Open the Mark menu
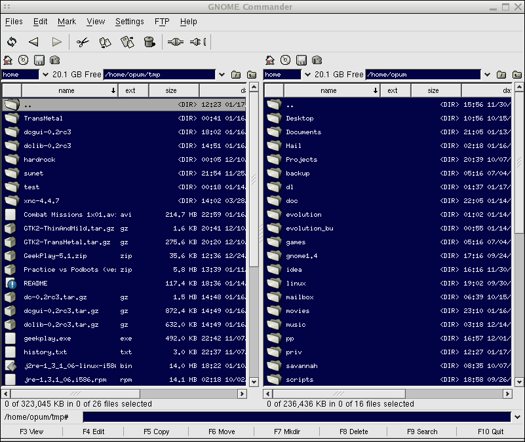This screenshot has width=525, height=442. [67, 22]
